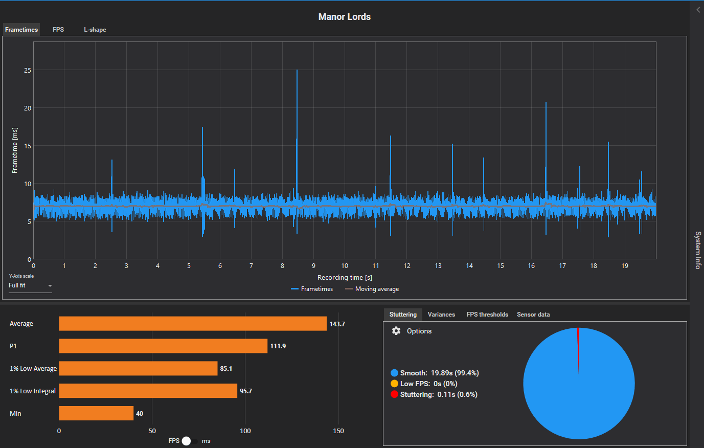Click the Average FPS bar
Image resolution: width=704 pixels, height=448 pixels.
[193, 324]
